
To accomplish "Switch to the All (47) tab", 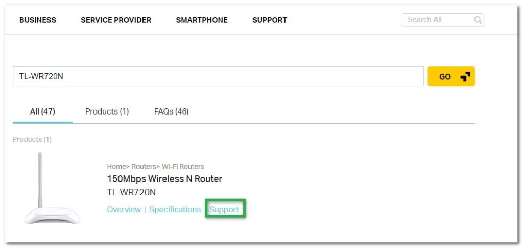I will 42,111.
